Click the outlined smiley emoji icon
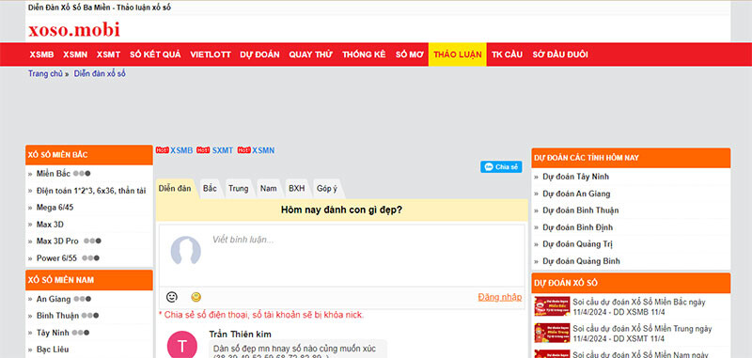The width and height of the screenshot is (752, 358). (x=172, y=297)
